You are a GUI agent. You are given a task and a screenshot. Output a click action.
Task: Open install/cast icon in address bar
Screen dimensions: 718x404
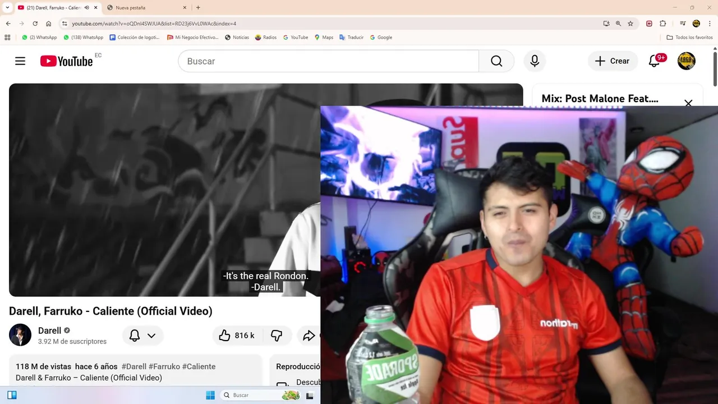606,24
